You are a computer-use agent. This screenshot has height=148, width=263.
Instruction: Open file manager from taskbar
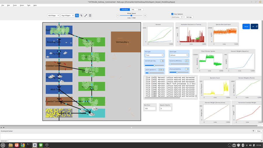(x=11, y=145)
